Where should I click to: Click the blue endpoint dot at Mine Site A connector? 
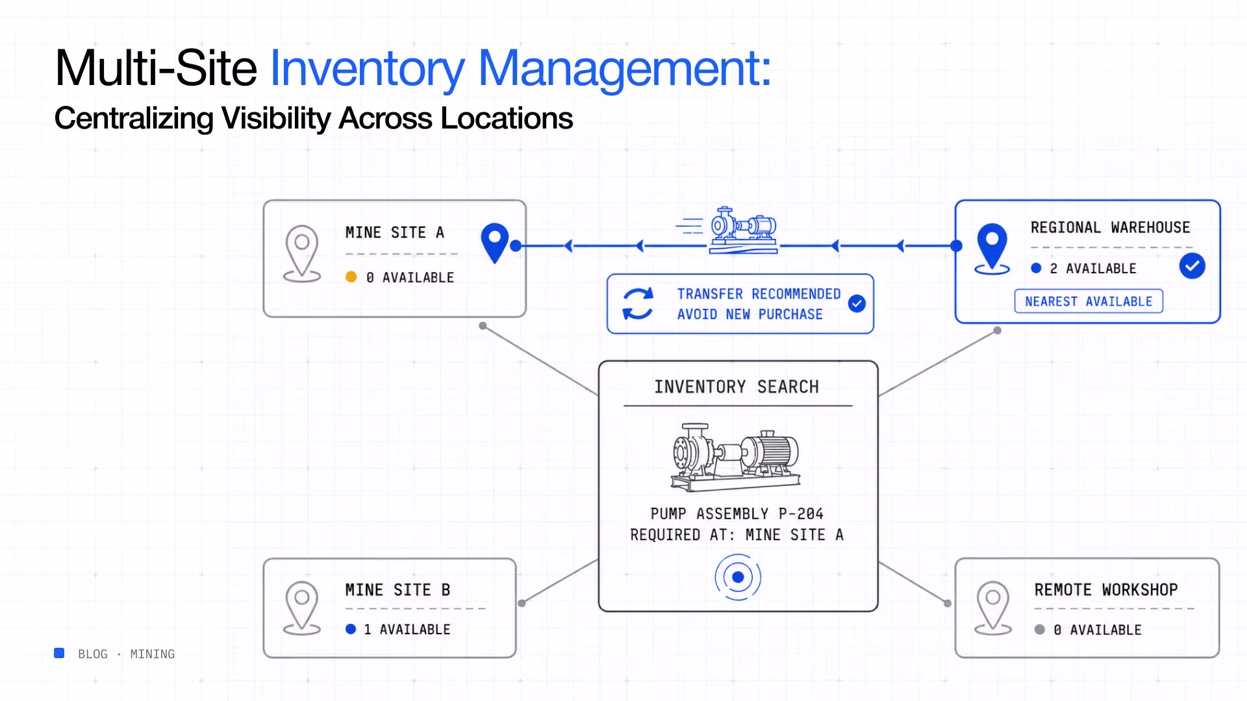516,246
